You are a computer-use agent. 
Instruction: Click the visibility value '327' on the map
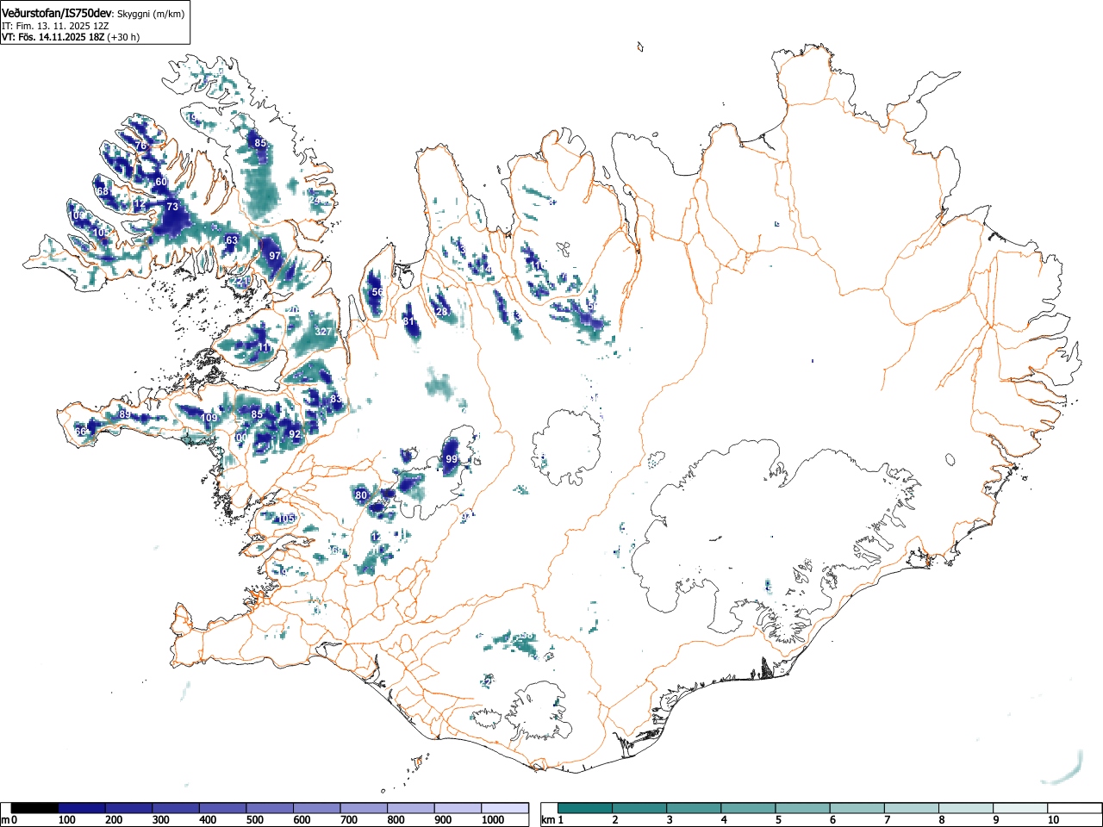323,332
